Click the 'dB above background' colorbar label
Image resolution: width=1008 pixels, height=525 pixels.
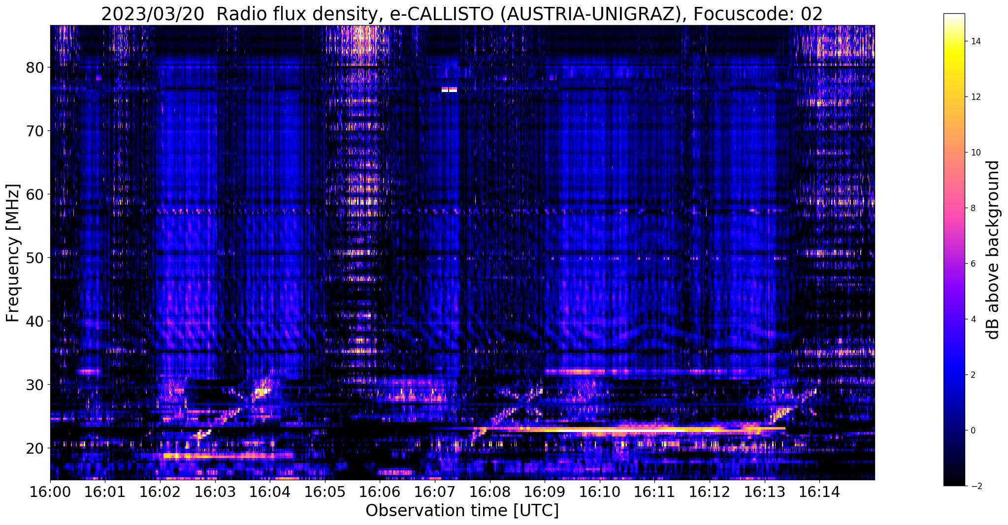993,249
